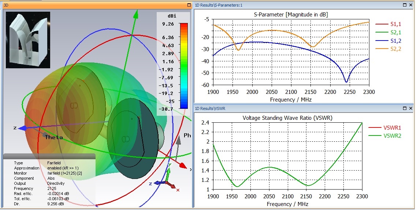Screen dimensions: 417x210
Task: Select the S2,1 legend entry
Action: coord(388,33)
